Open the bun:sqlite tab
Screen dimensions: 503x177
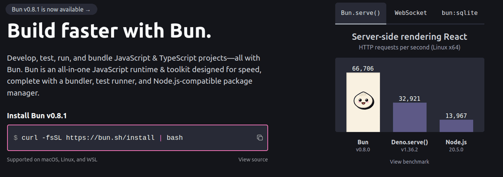click(x=459, y=13)
